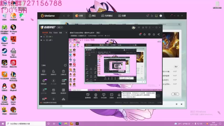Image resolution: width=224 pixels, height=126 pixels.
Task: Click the WeGame search magnifier icon
Action: (x=179, y=24)
